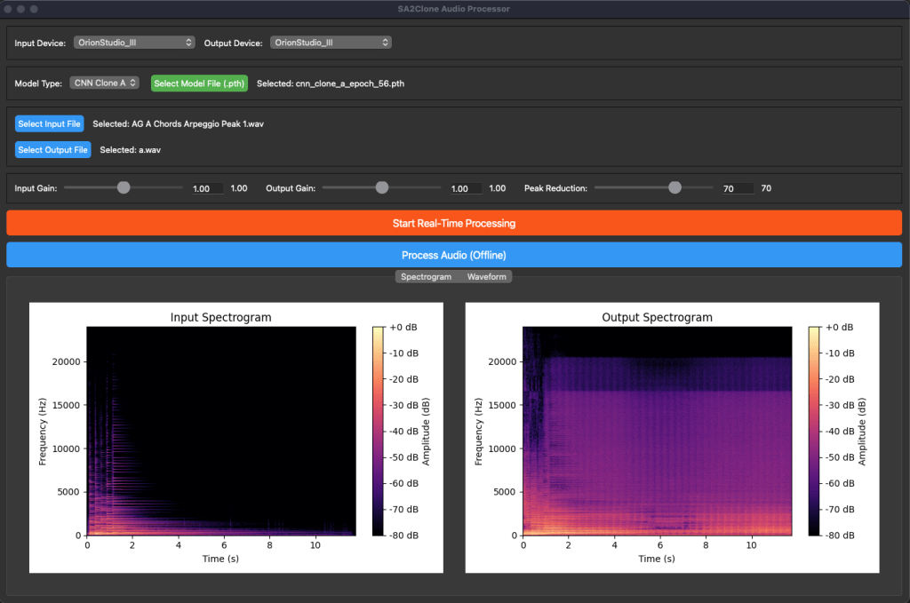Run Process Audio (Offline)
Screen dimensions: 910x603
454,255
